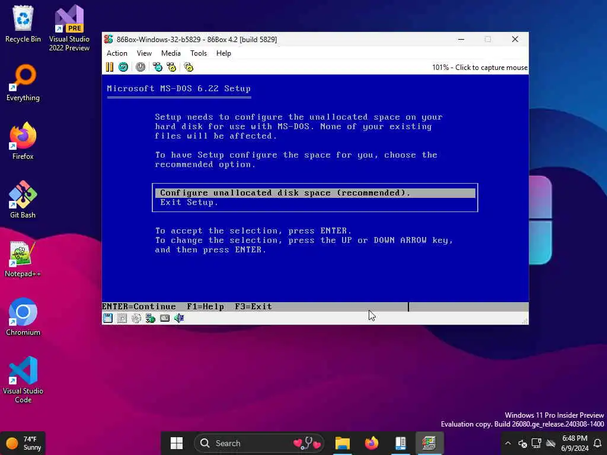The image size is (607, 455).
Task: Minimize the 86Box window
Action: tap(461, 39)
